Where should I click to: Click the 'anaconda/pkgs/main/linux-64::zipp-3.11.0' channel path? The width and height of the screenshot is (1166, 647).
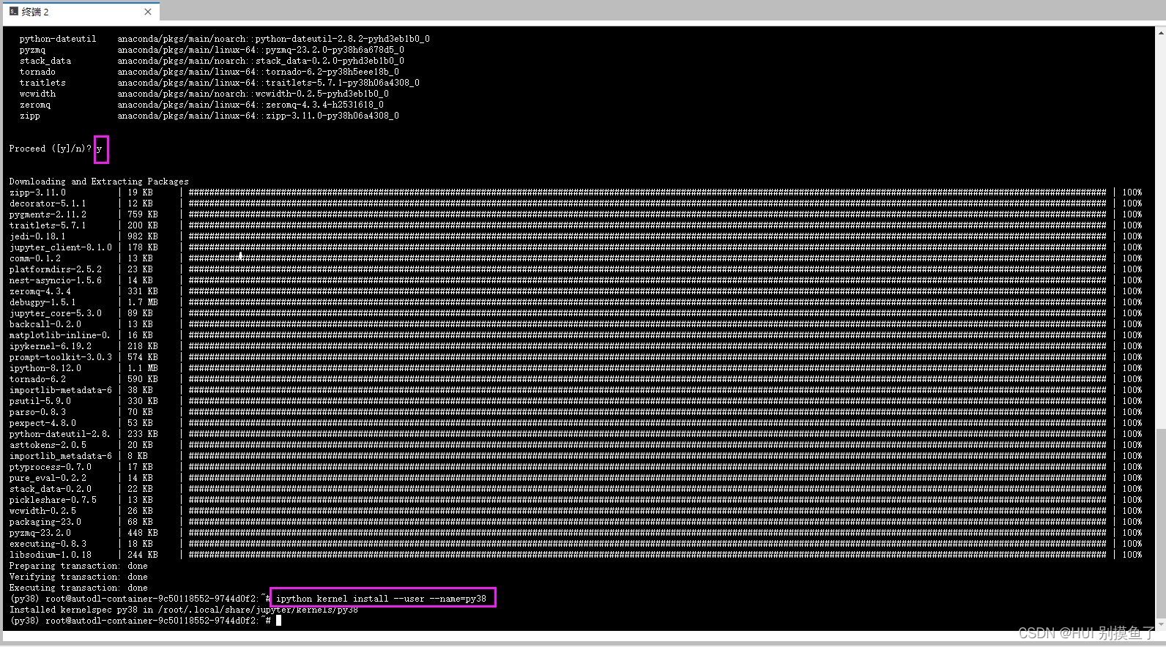point(258,116)
